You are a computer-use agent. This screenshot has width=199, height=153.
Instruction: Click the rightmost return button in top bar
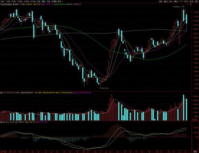pyautogui.click(x=196, y=2)
